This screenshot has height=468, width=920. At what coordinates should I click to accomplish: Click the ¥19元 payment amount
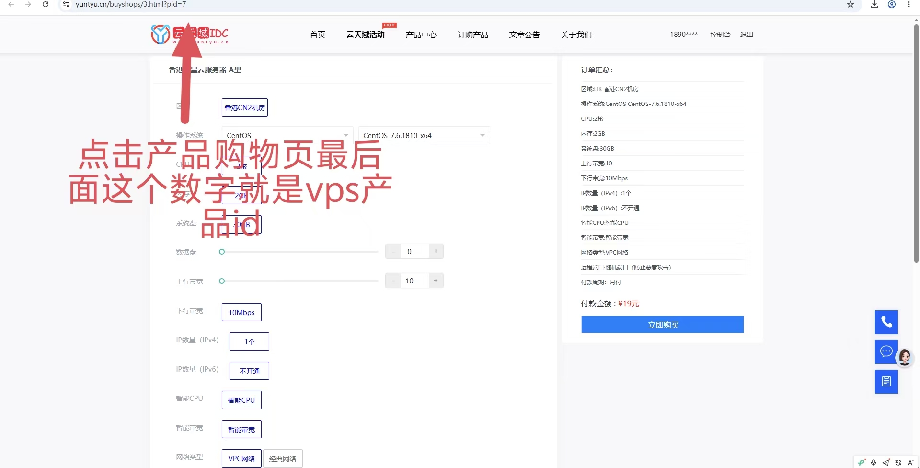629,304
